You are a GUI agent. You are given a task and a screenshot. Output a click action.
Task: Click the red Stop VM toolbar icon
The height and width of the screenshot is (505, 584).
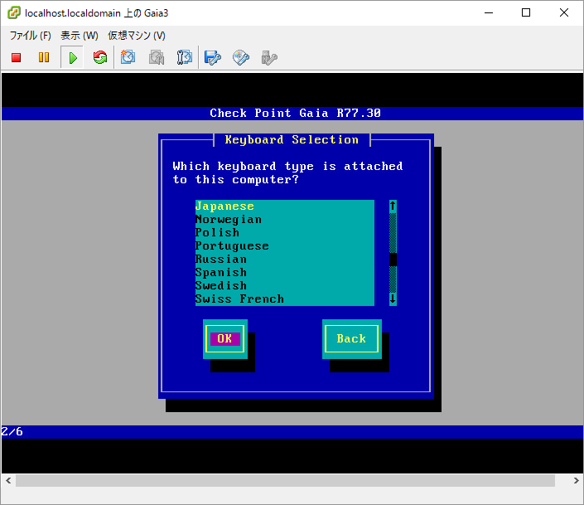coord(16,57)
